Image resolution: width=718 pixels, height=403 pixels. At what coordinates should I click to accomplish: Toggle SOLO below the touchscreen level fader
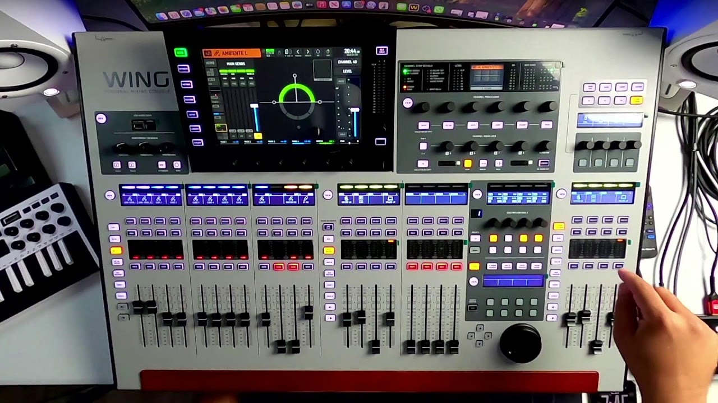coord(342,134)
